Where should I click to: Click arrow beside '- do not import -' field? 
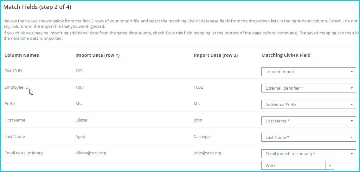tap(351, 72)
